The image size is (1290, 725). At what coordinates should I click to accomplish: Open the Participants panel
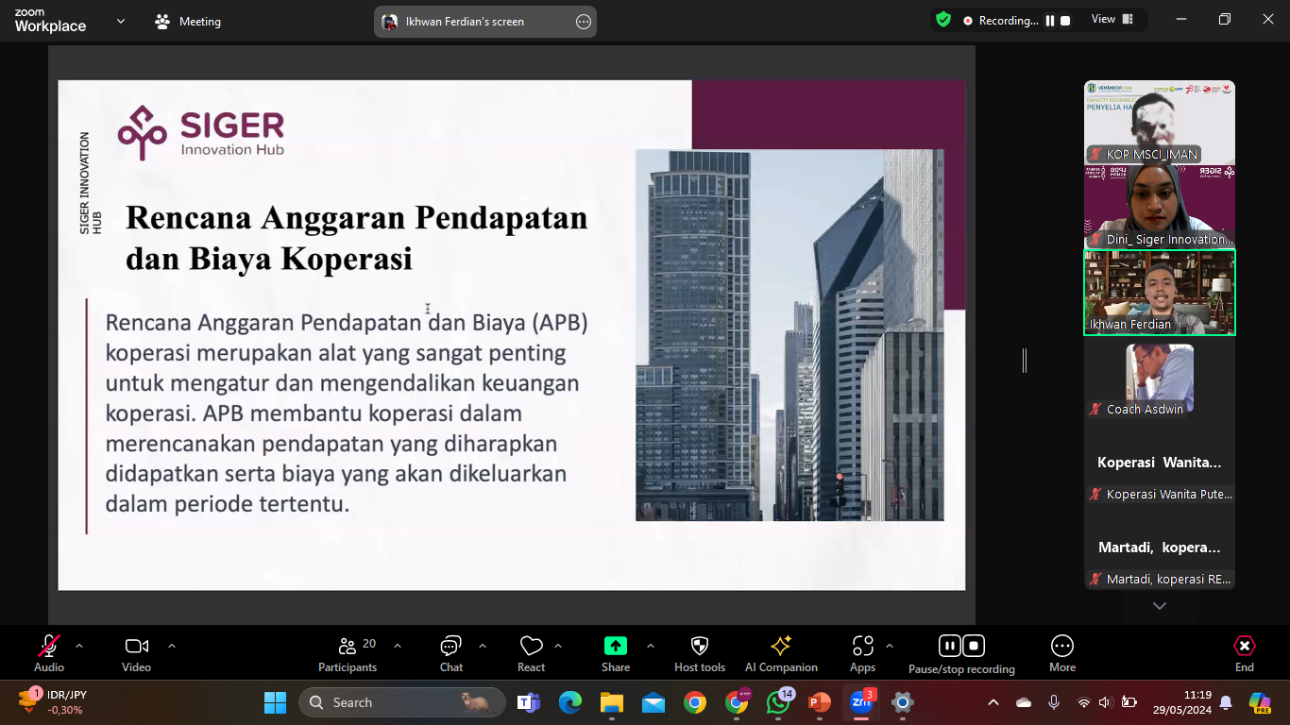pyautogui.click(x=348, y=653)
